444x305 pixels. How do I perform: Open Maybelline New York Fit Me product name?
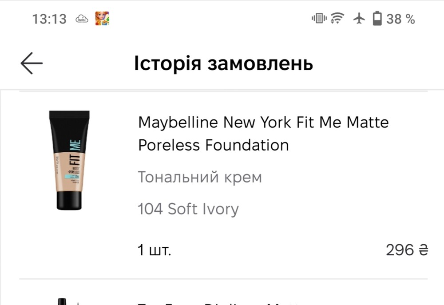tap(263, 122)
